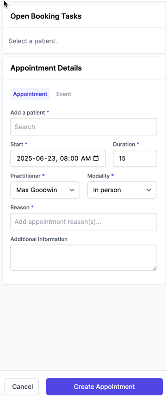Open the Practitioner dropdown showing Max Goodwin
The height and width of the screenshot is (397, 167).
pos(45,190)
